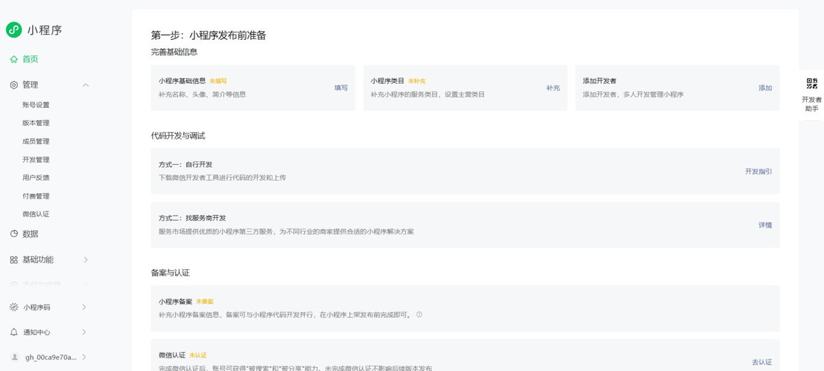Click 添加 link for 添加开发者
The width and height of the screenshot is (824, 371).
click(x=765, y=88)
